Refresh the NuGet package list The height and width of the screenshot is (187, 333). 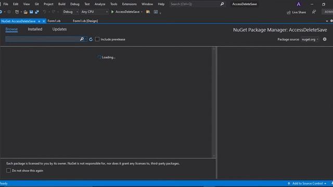pos(91,39)
